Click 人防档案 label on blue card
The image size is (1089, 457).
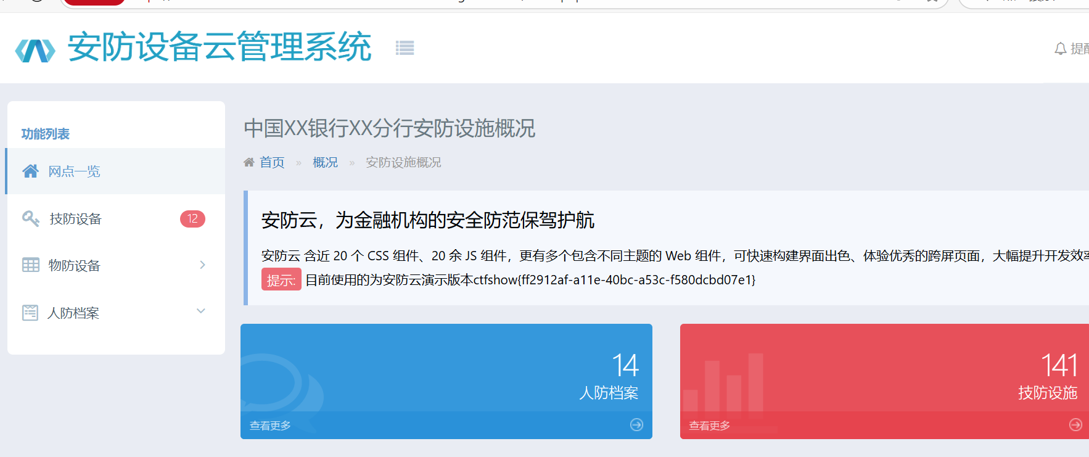tap(609, 393)
